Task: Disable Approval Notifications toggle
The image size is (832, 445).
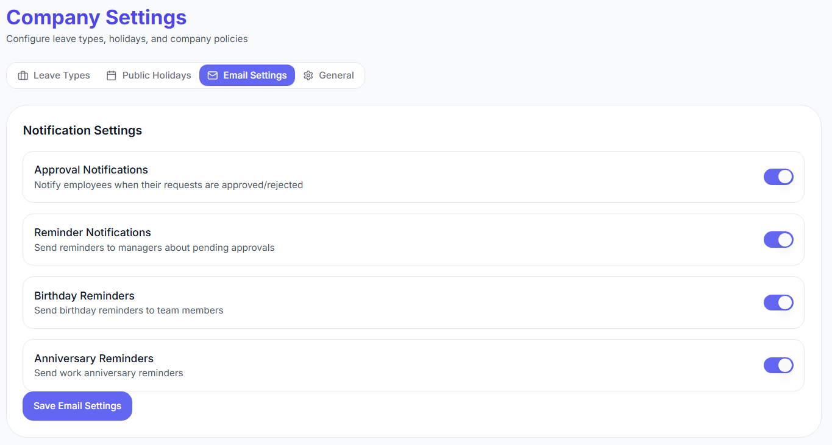Action: pos(778,177)
